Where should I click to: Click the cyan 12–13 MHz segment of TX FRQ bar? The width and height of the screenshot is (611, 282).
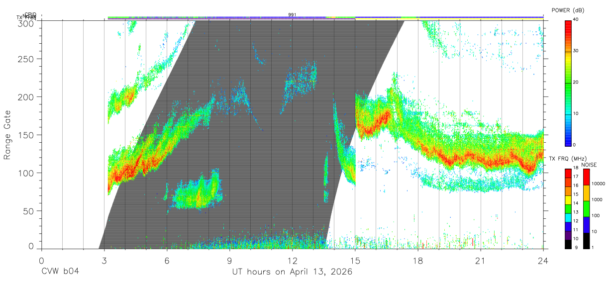pos(568,218)
